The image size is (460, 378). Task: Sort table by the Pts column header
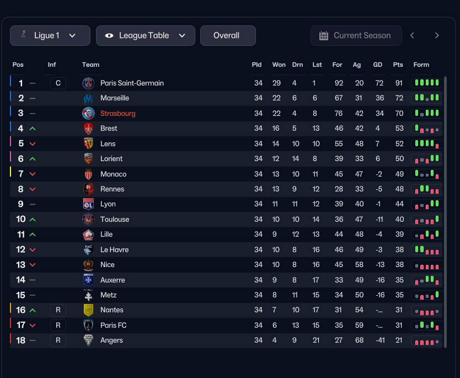point(398,65)
